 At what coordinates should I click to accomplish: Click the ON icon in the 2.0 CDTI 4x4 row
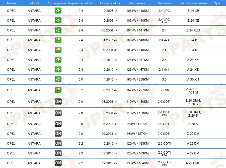(58, 113)
